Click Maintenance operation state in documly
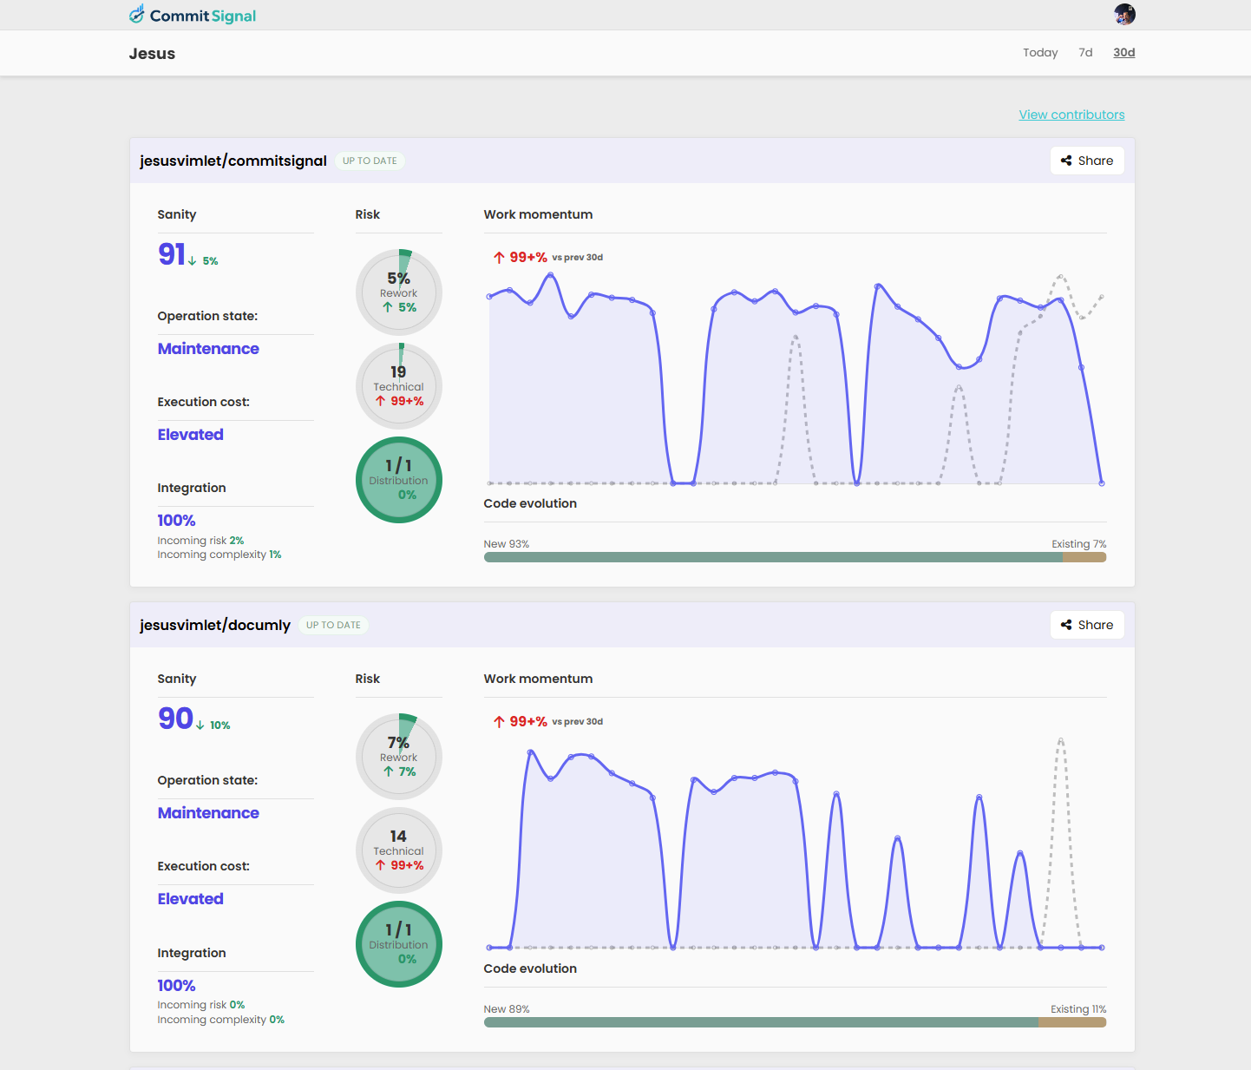This screenshot has height=1070, width=1251. tap(208, 813)
